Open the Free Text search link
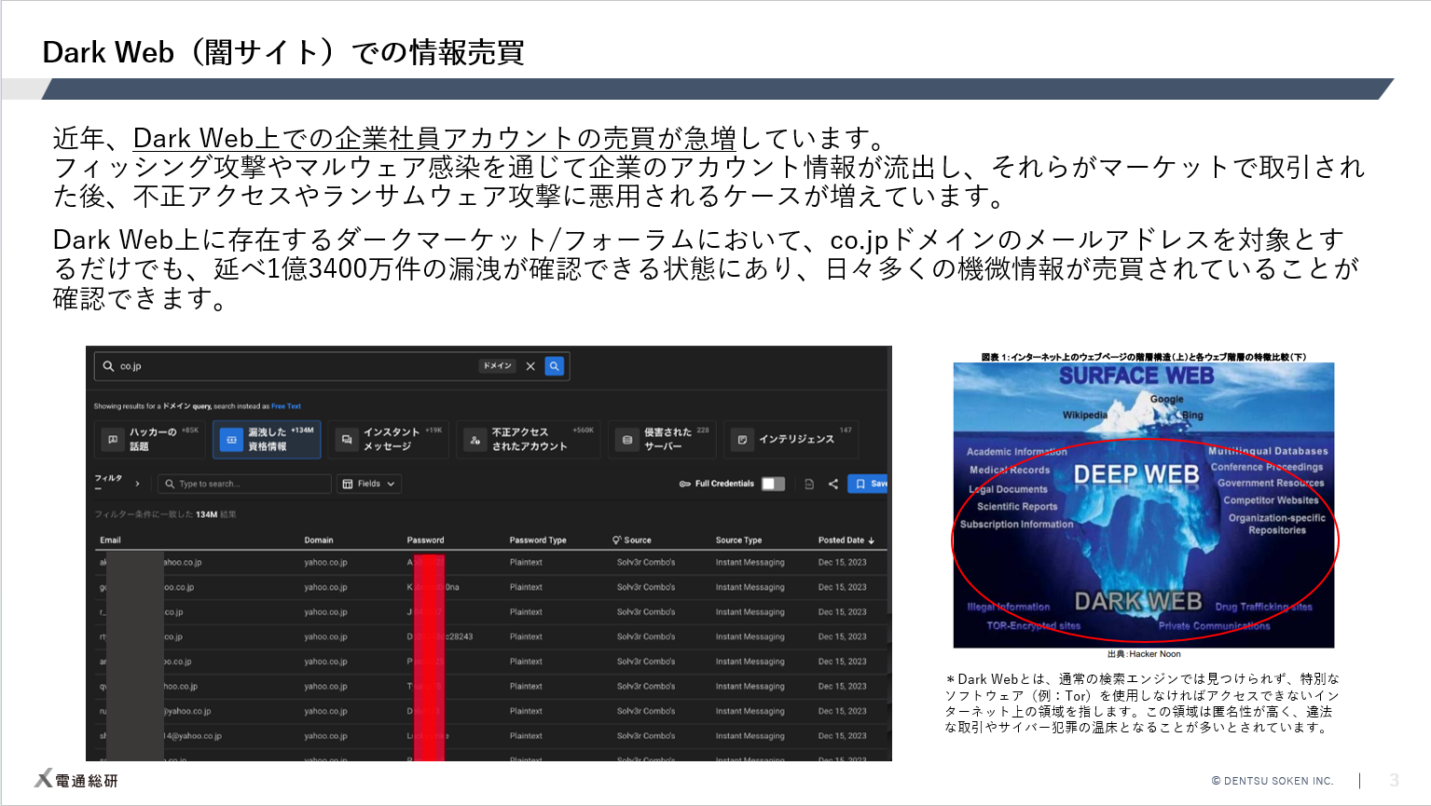The height and width of the screenshot is (806, 1431). pos(285,406)
